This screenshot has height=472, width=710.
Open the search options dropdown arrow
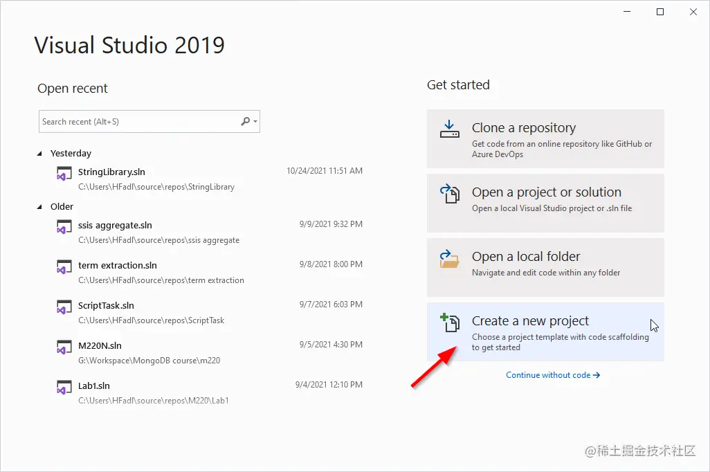point(255,121)
